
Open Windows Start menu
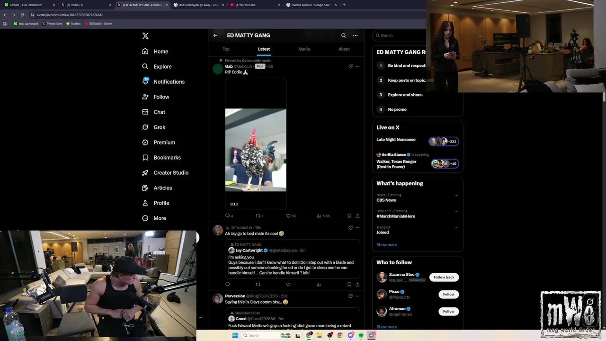[x=235, y=335]
